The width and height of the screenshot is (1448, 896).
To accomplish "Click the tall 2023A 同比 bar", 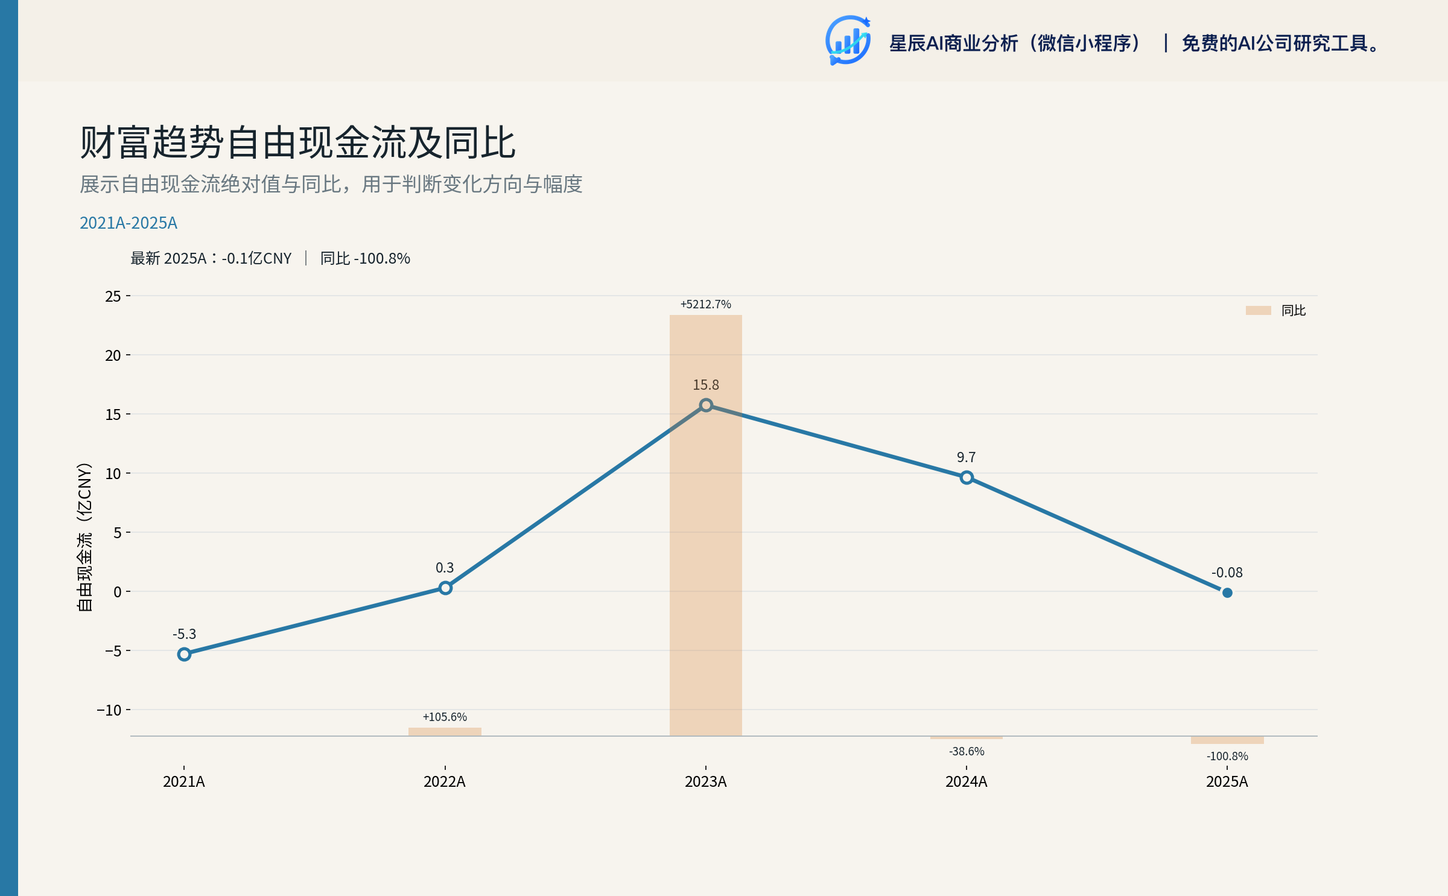I will coord(706,525).
